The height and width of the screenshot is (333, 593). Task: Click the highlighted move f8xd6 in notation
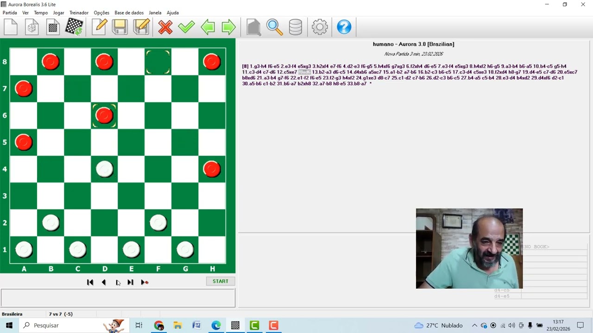click(x=304, y=72)
